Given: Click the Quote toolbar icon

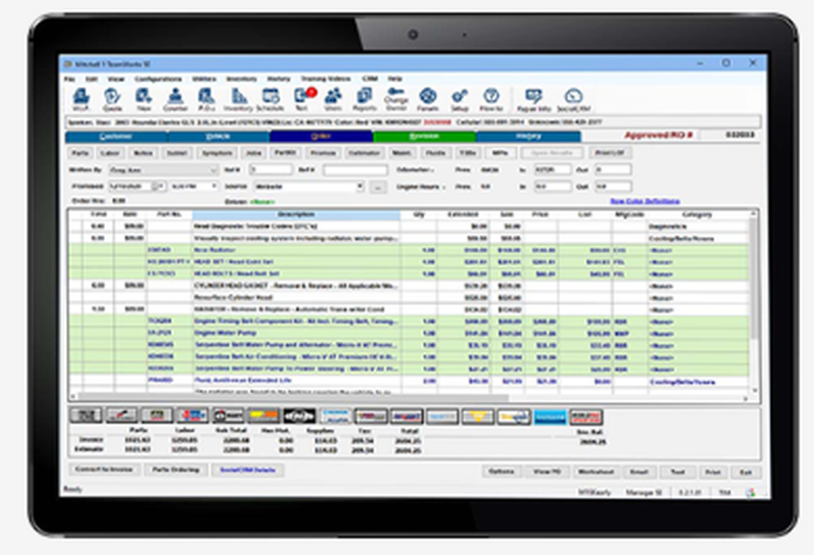Looking at the screenshot, I should coord(112,99).
